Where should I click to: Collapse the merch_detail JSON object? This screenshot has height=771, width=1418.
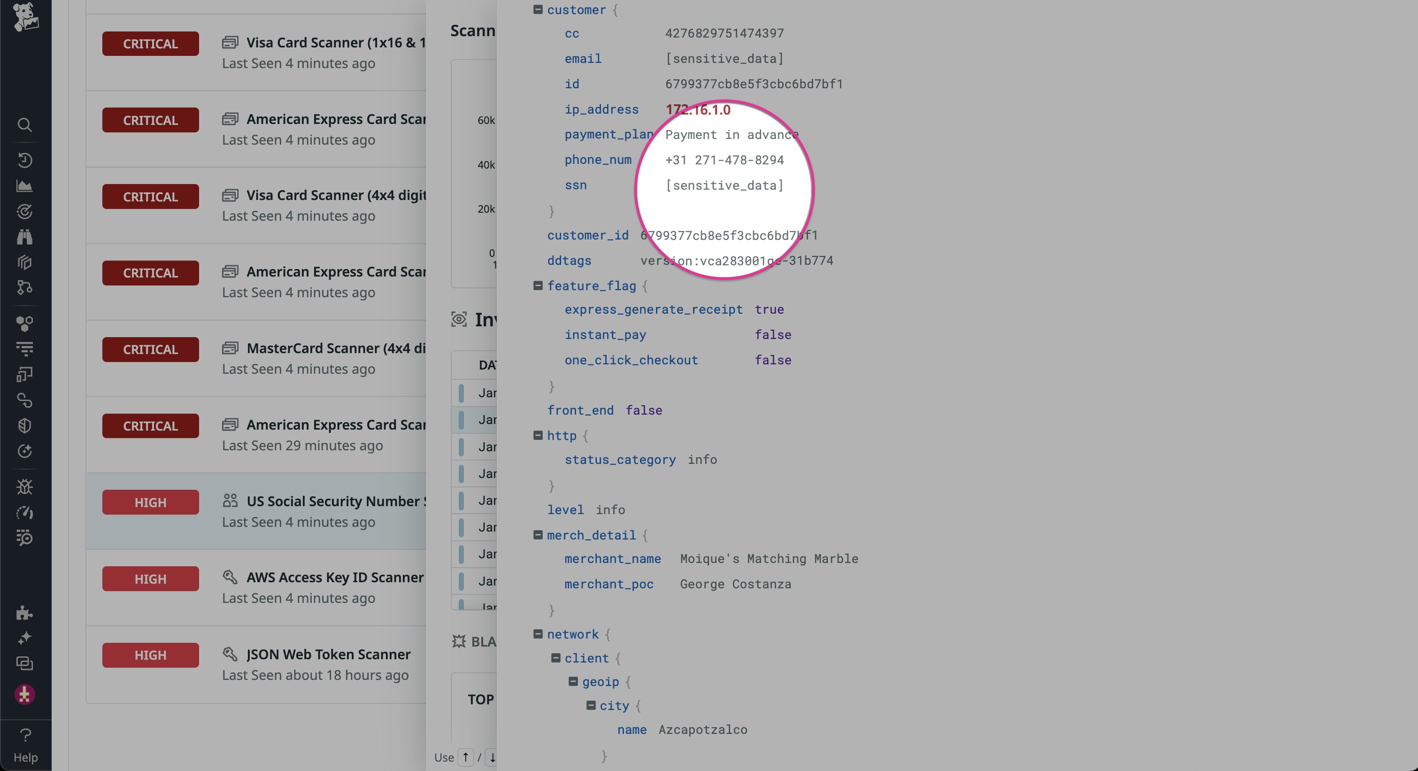[x=538, y=535]
